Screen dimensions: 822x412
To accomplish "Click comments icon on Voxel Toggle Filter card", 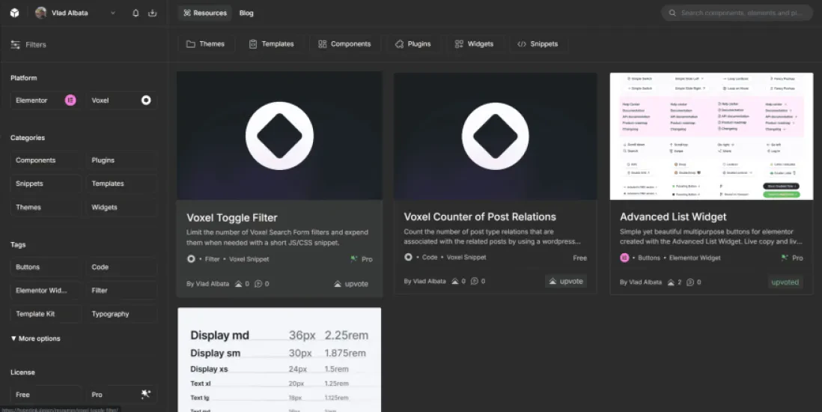I will click(258, 284).
